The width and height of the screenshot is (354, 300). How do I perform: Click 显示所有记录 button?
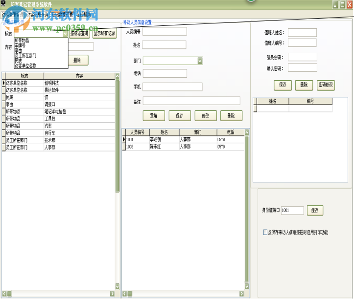(104, 34)
